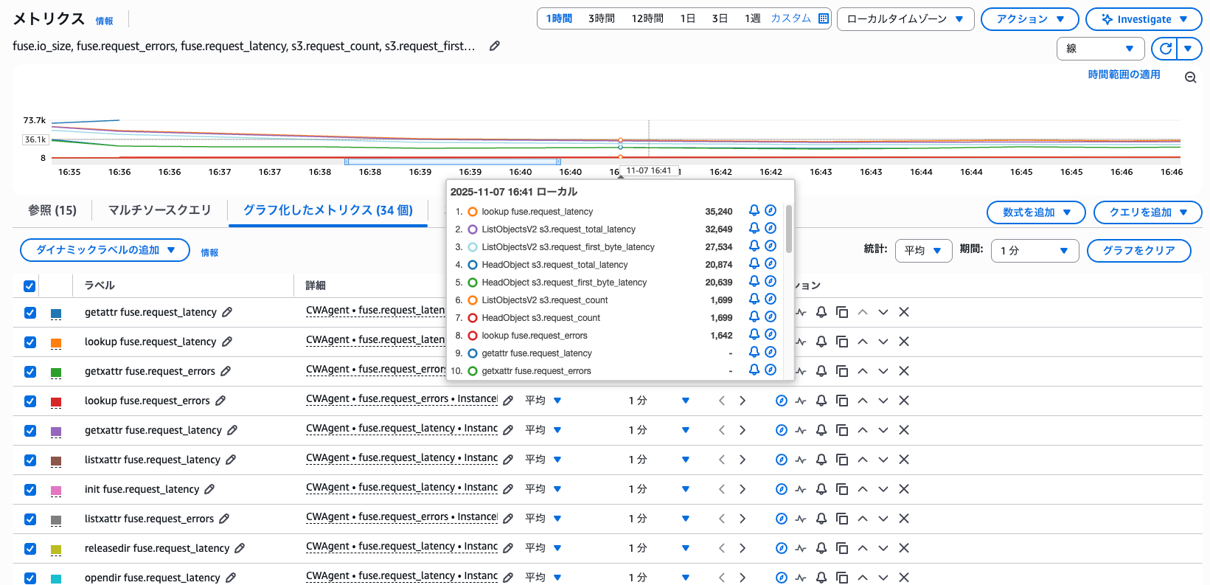The height and width of the screenshot is (585, 1210).
Task: Select the 12時間 time range
Action: 647,18
